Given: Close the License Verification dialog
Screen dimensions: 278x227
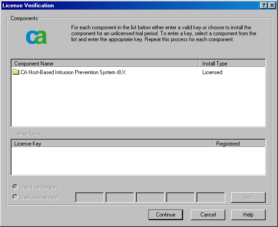Looking at the screenshot, I should pos(272,5).
